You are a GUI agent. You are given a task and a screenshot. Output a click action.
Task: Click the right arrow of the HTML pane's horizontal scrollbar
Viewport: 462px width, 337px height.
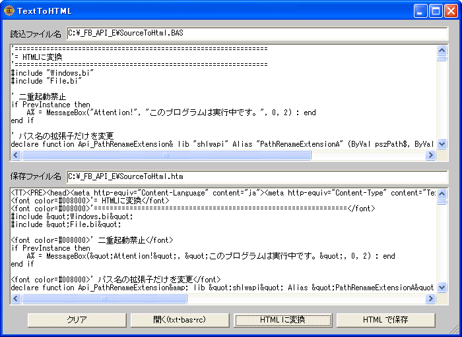(x=430, y=298)
